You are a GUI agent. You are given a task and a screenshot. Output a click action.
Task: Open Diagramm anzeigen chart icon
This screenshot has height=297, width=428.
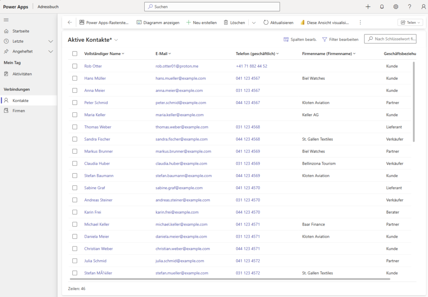pos(139,22)
